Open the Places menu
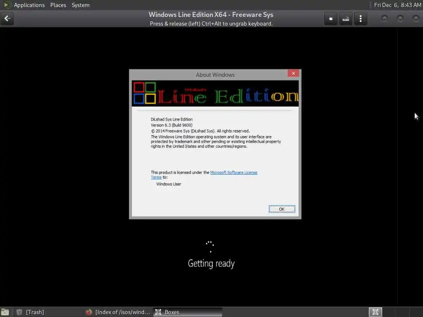This screenshot has width=423, height=317. pyautogui.click(x=58, y=5)
